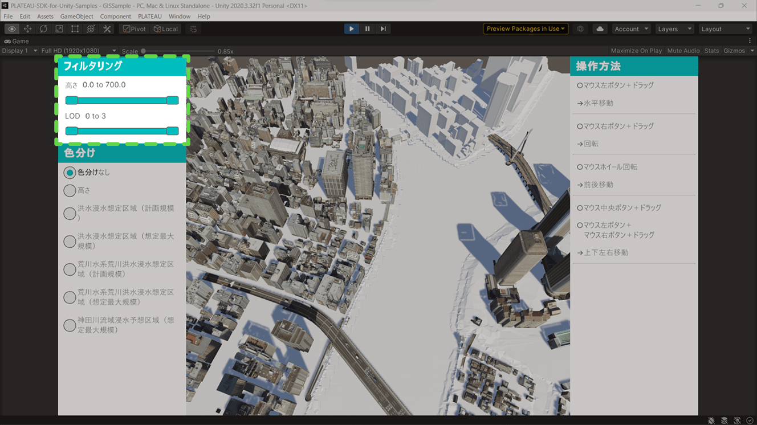Select the combined Transform tool
757x425 pixels.
click(91, 29)
